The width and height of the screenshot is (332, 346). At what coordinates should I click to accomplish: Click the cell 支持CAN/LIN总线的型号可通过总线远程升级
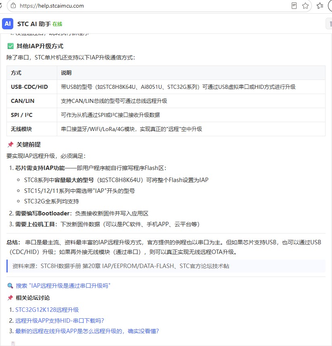(x=191, y=101)
